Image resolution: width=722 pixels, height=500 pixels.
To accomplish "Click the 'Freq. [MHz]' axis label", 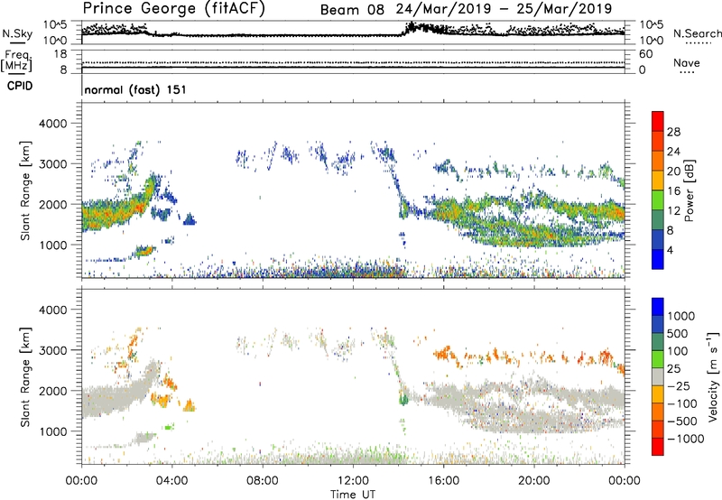I will pos(17,60).
